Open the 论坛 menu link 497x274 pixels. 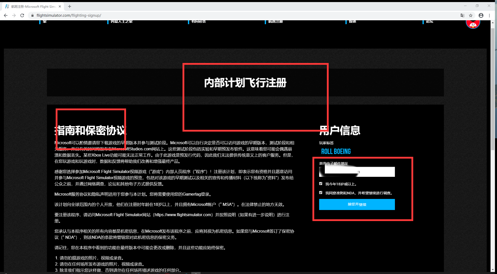(x=429, y=22)
